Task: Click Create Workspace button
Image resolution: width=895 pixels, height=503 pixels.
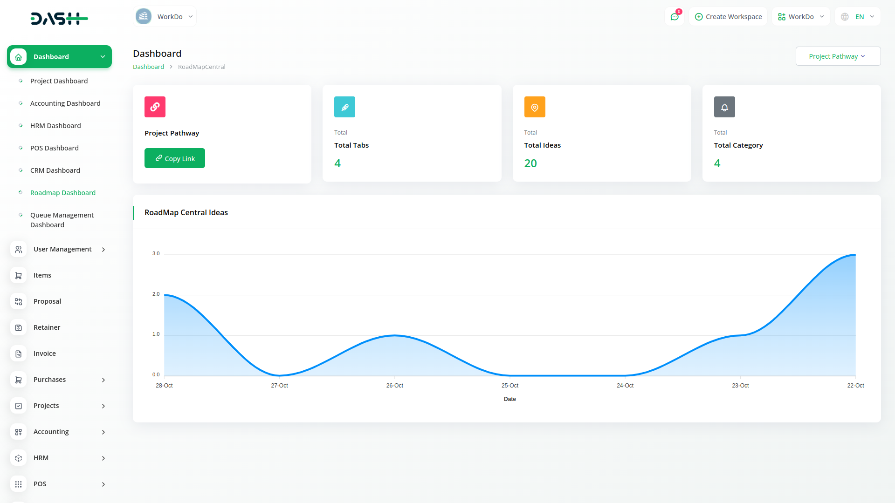Action: [728, 17]
